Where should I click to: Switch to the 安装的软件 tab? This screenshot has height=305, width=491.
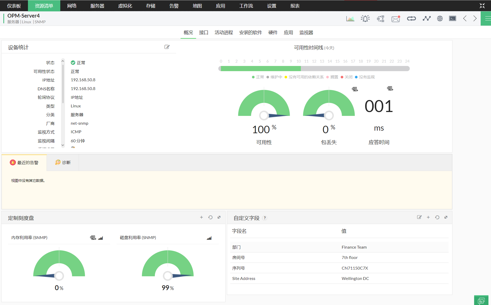click(251, 33)
